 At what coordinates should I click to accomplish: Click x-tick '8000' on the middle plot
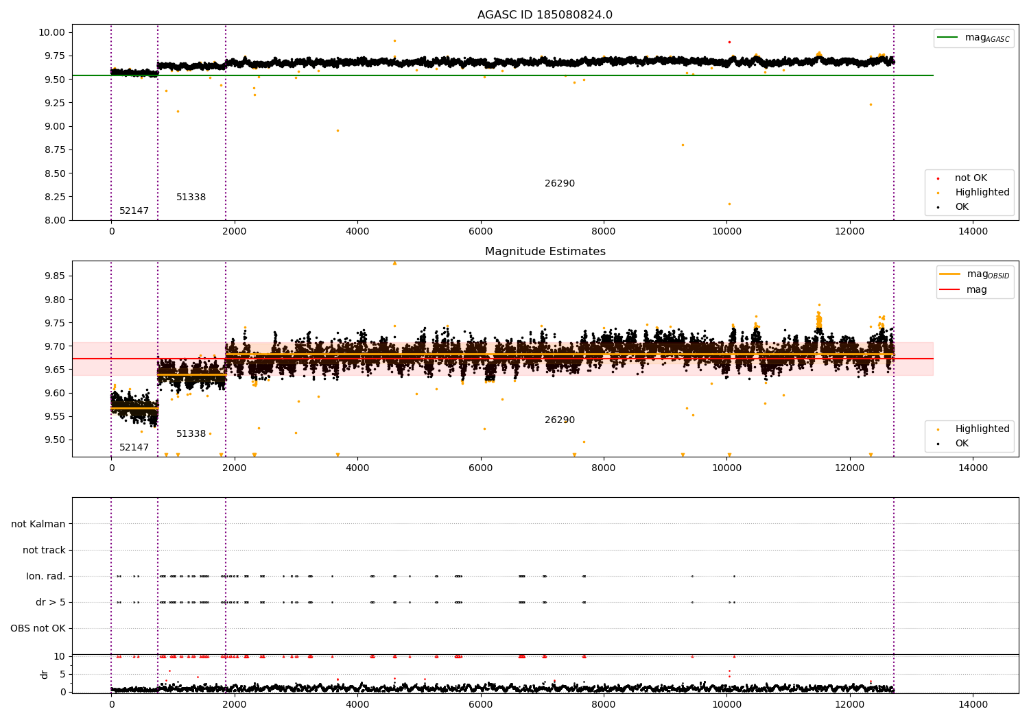point(604,468)
